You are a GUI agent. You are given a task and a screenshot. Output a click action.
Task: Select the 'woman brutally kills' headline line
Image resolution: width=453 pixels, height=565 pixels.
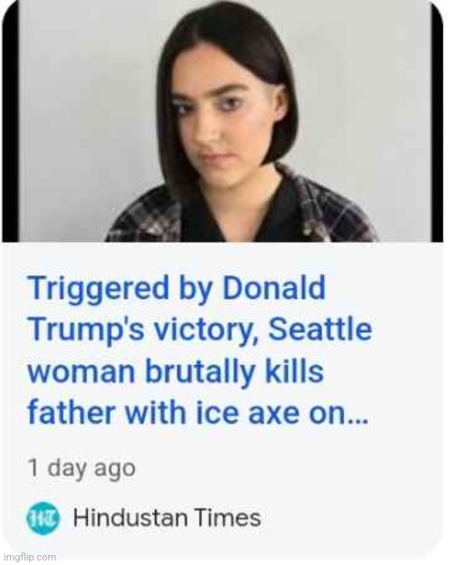click(176, 371)
